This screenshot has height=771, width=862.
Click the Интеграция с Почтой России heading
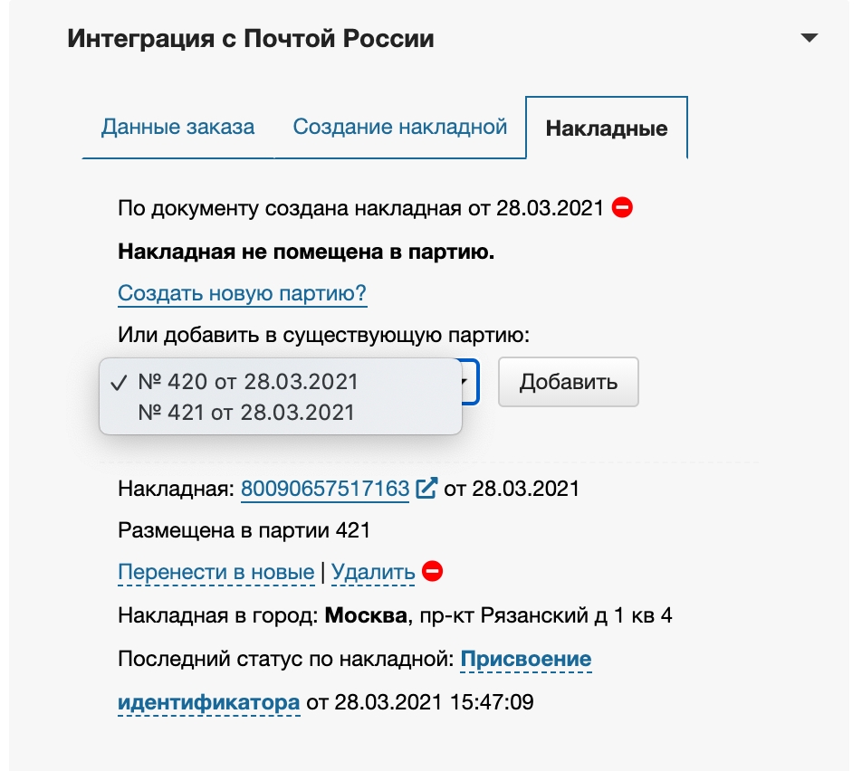tap(251, 39)
